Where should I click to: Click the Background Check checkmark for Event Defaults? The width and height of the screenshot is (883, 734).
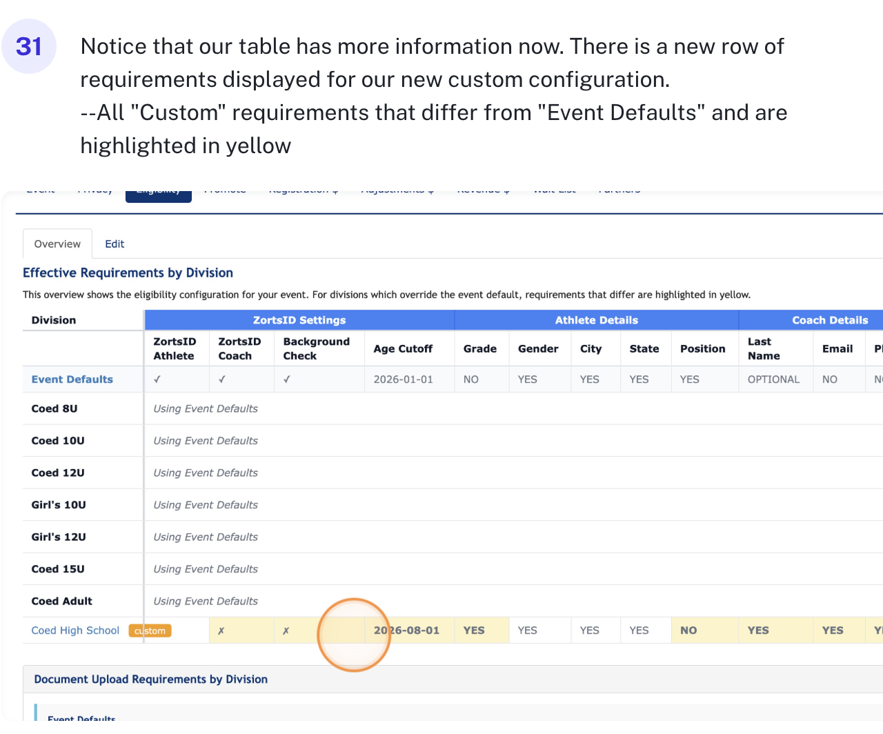pyautogui.click(x=287, y=379)
